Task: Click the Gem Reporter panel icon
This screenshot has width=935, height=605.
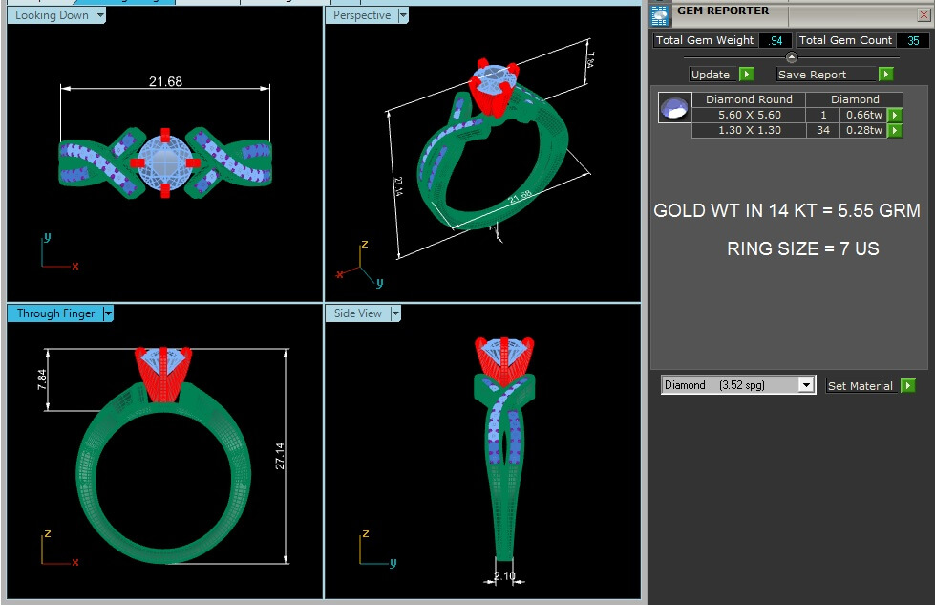Action: tap(660, 13)
